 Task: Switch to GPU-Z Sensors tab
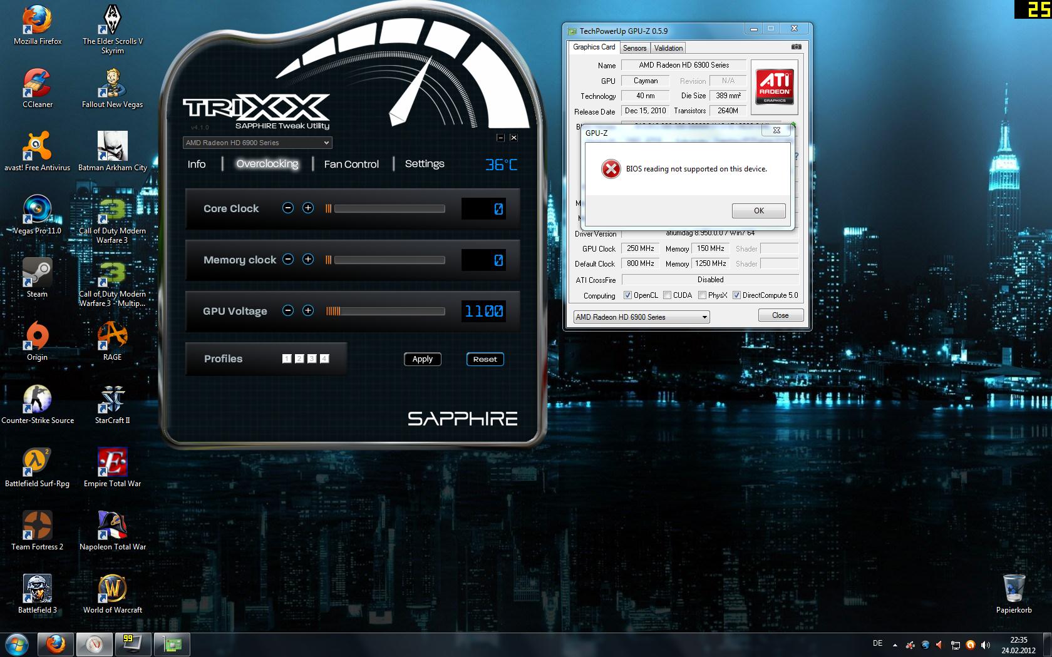tap(634, 48)
